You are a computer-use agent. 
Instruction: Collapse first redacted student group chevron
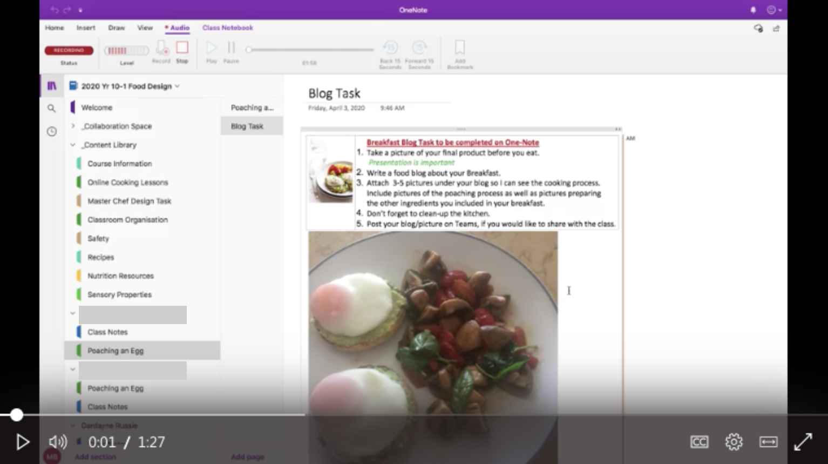coord(73,313)
